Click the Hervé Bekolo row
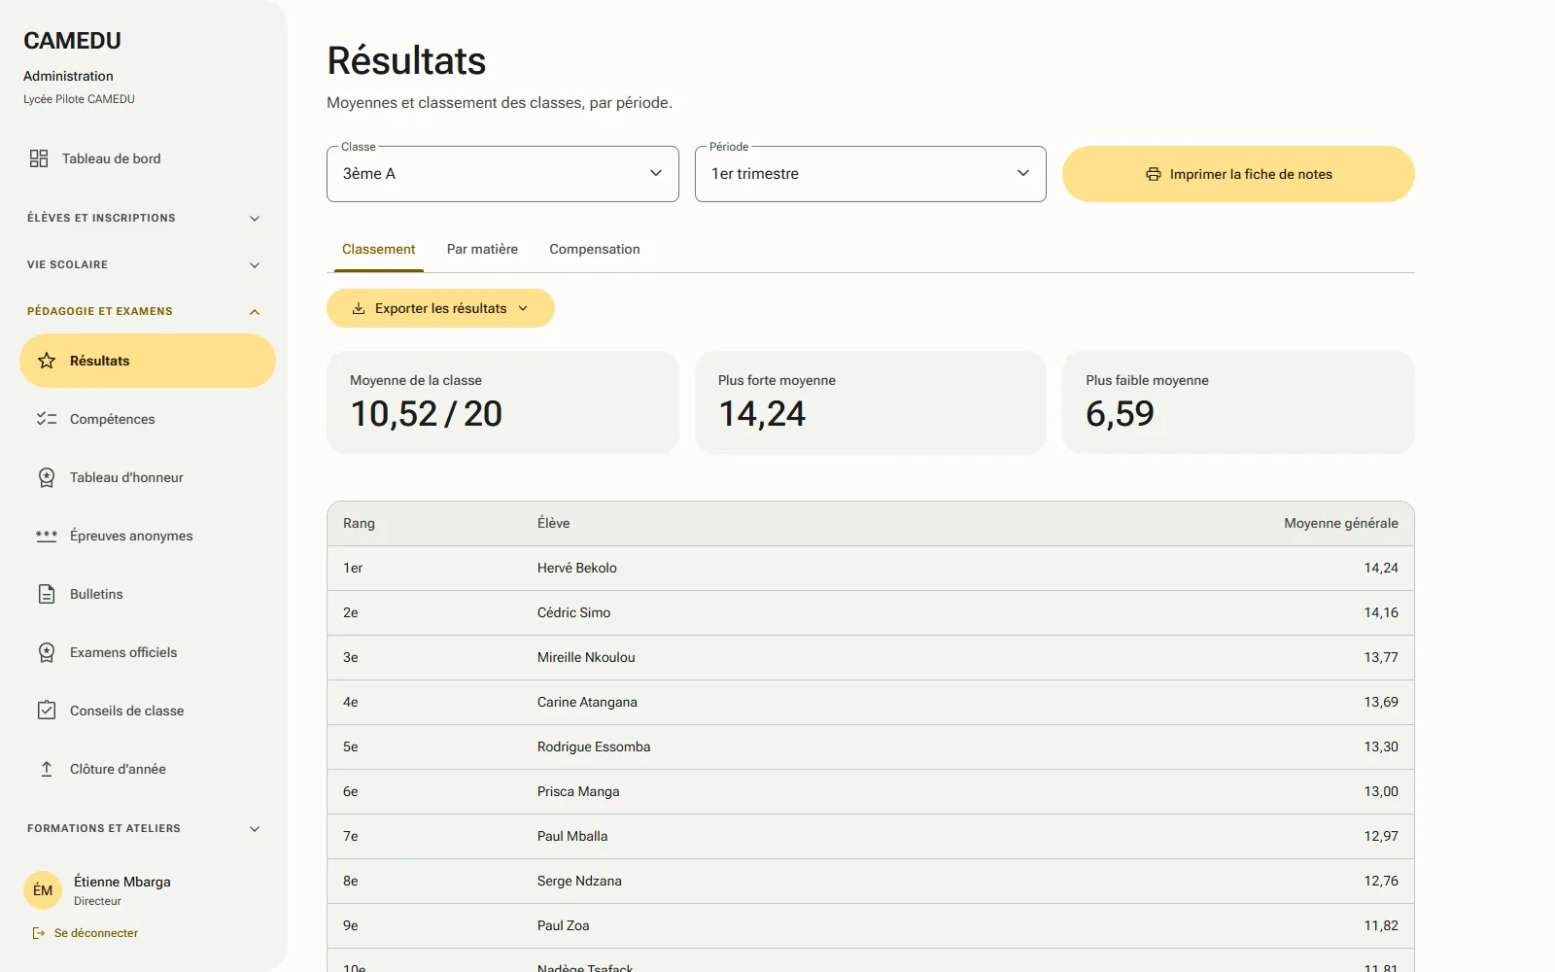 871,568
